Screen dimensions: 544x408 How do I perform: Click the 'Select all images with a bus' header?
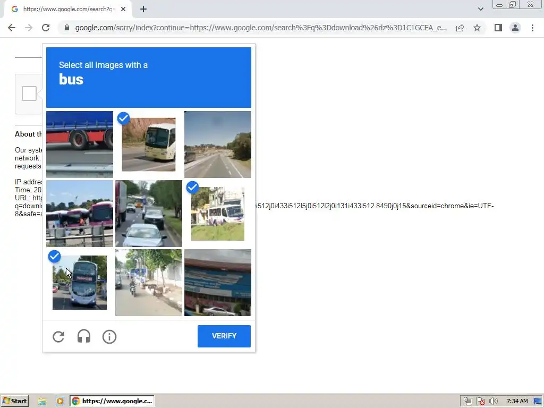(x=149, y=78)
